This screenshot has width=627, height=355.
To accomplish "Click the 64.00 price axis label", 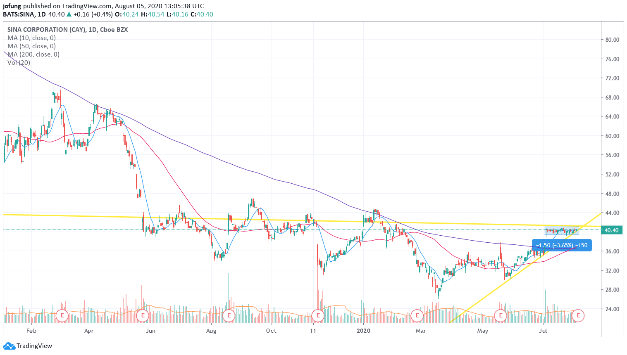I will coord(612,117).
